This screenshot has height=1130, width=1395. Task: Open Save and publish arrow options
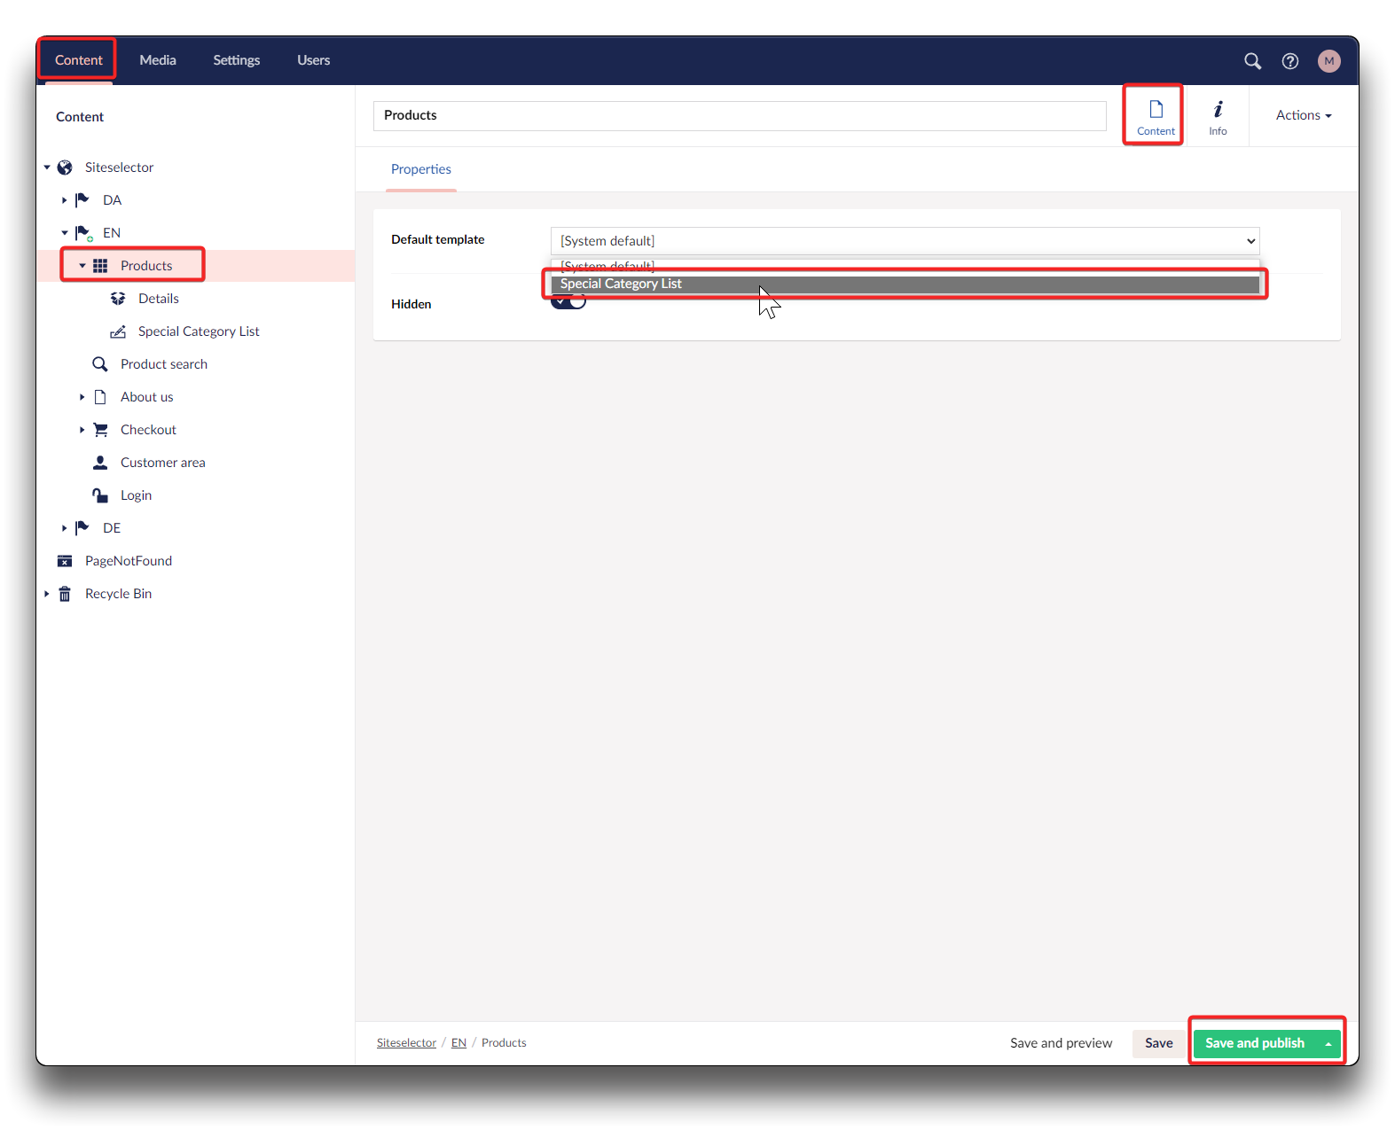[x=1328, y=1044]
